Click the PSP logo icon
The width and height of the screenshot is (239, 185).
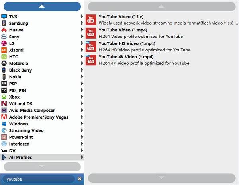tap(4, 84)
